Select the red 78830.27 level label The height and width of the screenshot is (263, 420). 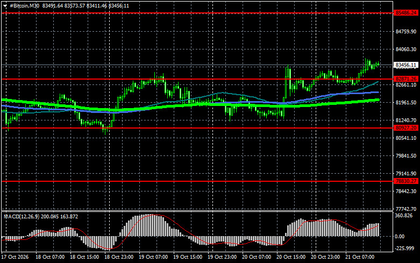coord(406,181)
